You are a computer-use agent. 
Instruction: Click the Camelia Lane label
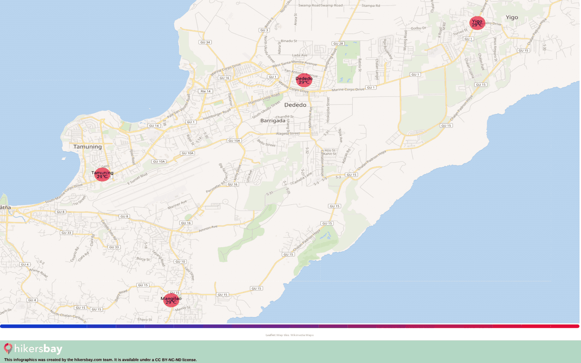302,178
